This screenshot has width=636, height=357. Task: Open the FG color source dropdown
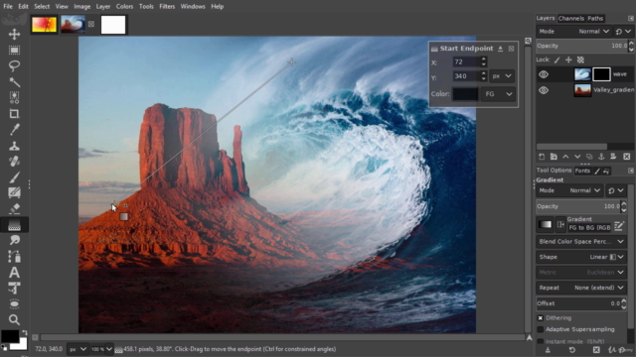click(x=499, y=94)
